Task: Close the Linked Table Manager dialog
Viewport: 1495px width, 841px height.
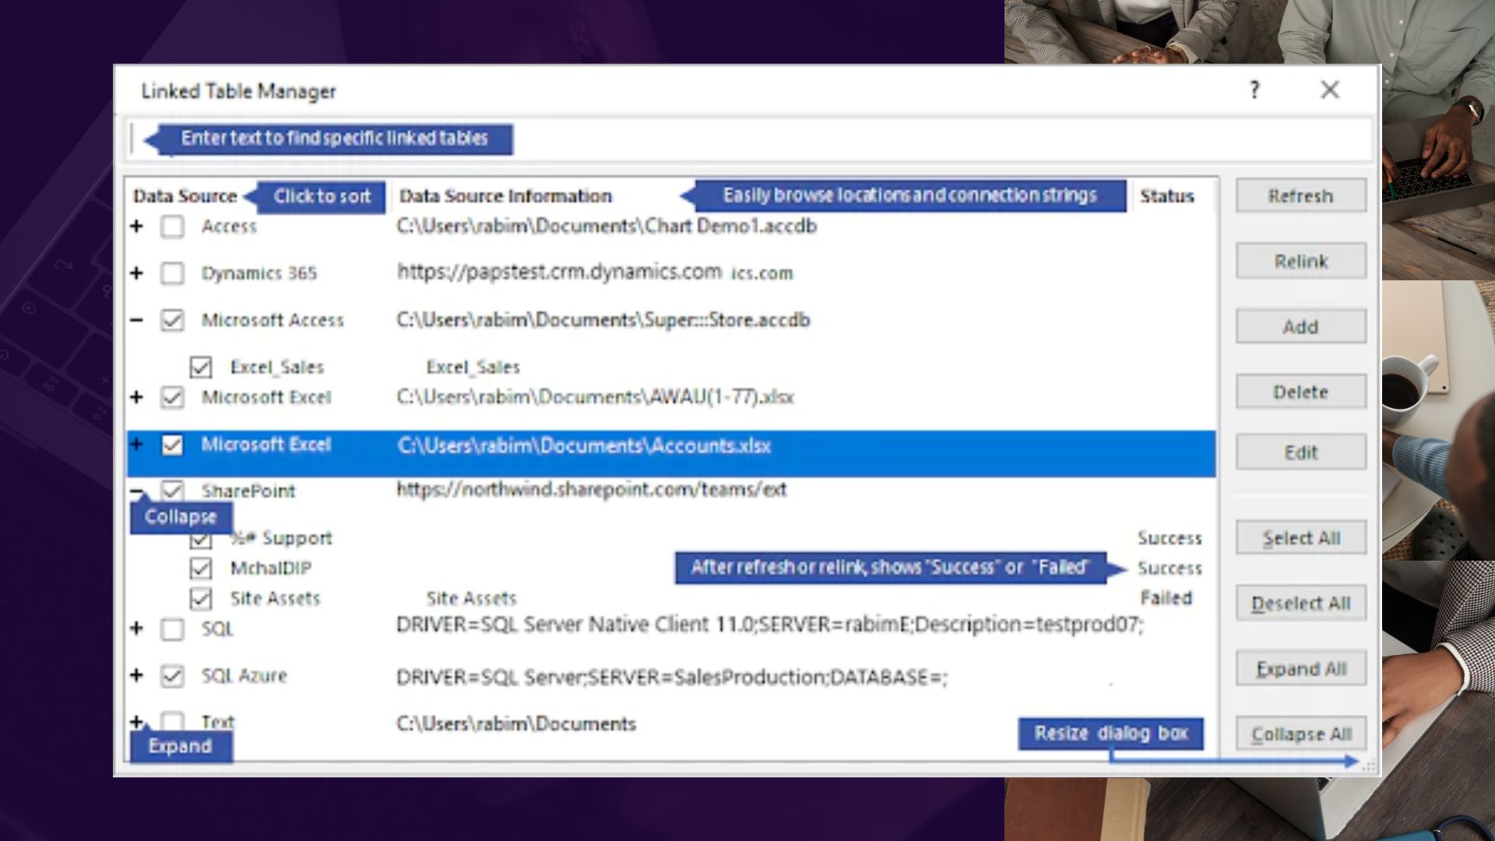Action: (x=1330, y=90)
